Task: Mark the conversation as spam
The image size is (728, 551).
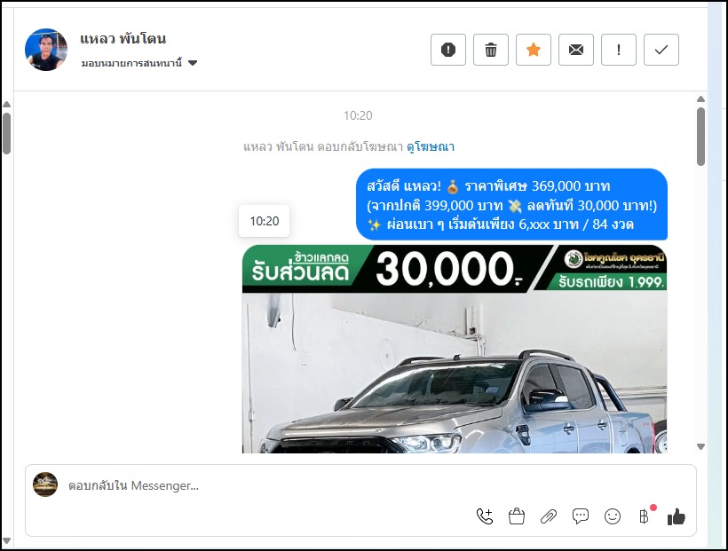Action: (448, 50)
